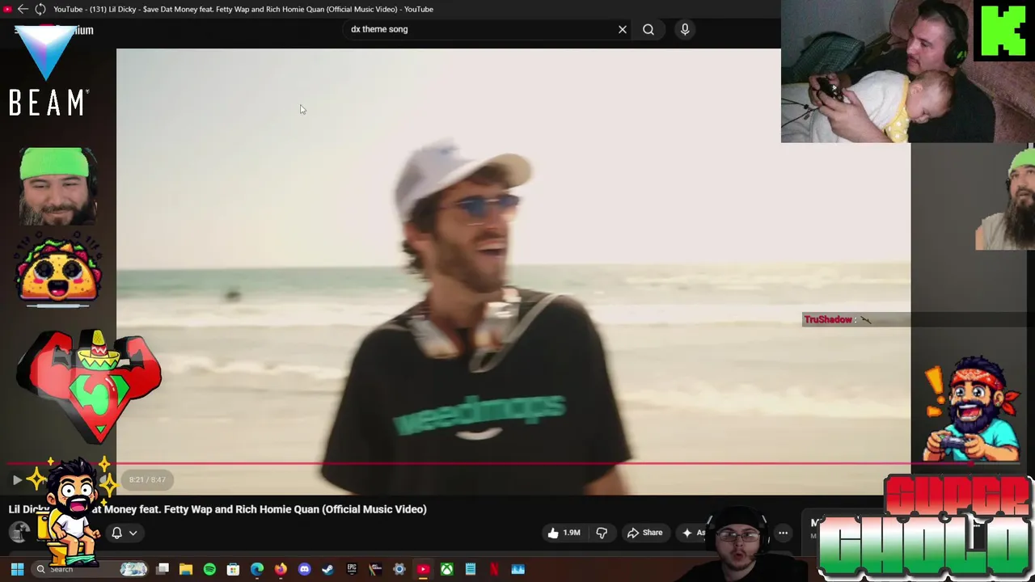Open the channel avatar below the video
This screenshot has height=582, width=1035.
pos(19,532)
